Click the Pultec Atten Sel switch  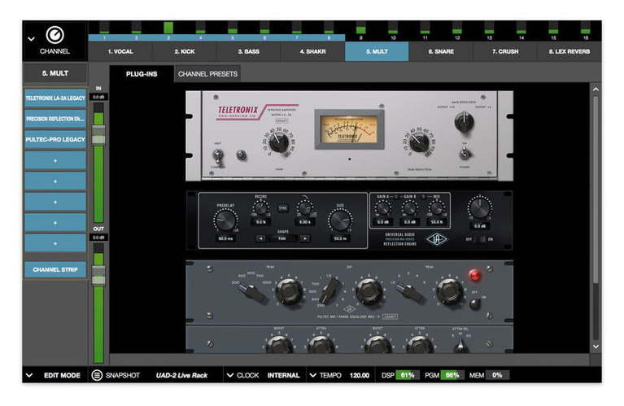click(x=460, y=344)
